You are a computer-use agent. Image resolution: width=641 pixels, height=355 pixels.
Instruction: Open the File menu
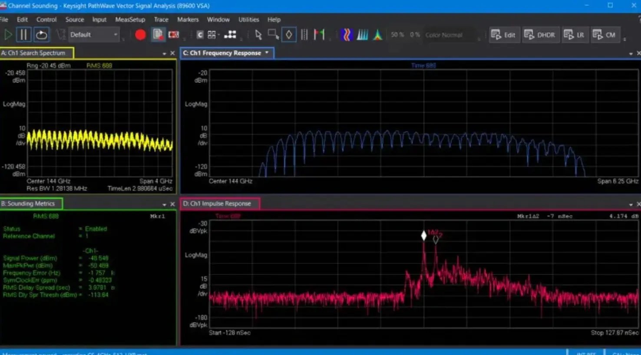coord(4,20)
